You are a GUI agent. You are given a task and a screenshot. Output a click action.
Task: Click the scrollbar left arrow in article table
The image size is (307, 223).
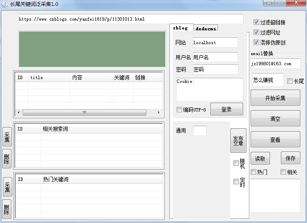click(x=19, y=112)
